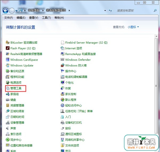Click the 设备和打印机 icon
Image resolution: width=160 pixels, height=152 pixels.
pyautogui.click(x=62, y=122)
